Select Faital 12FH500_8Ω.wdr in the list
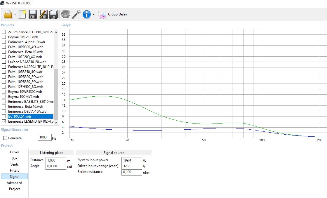This screenshot has height=198, width=327. (x=25, y=86)
